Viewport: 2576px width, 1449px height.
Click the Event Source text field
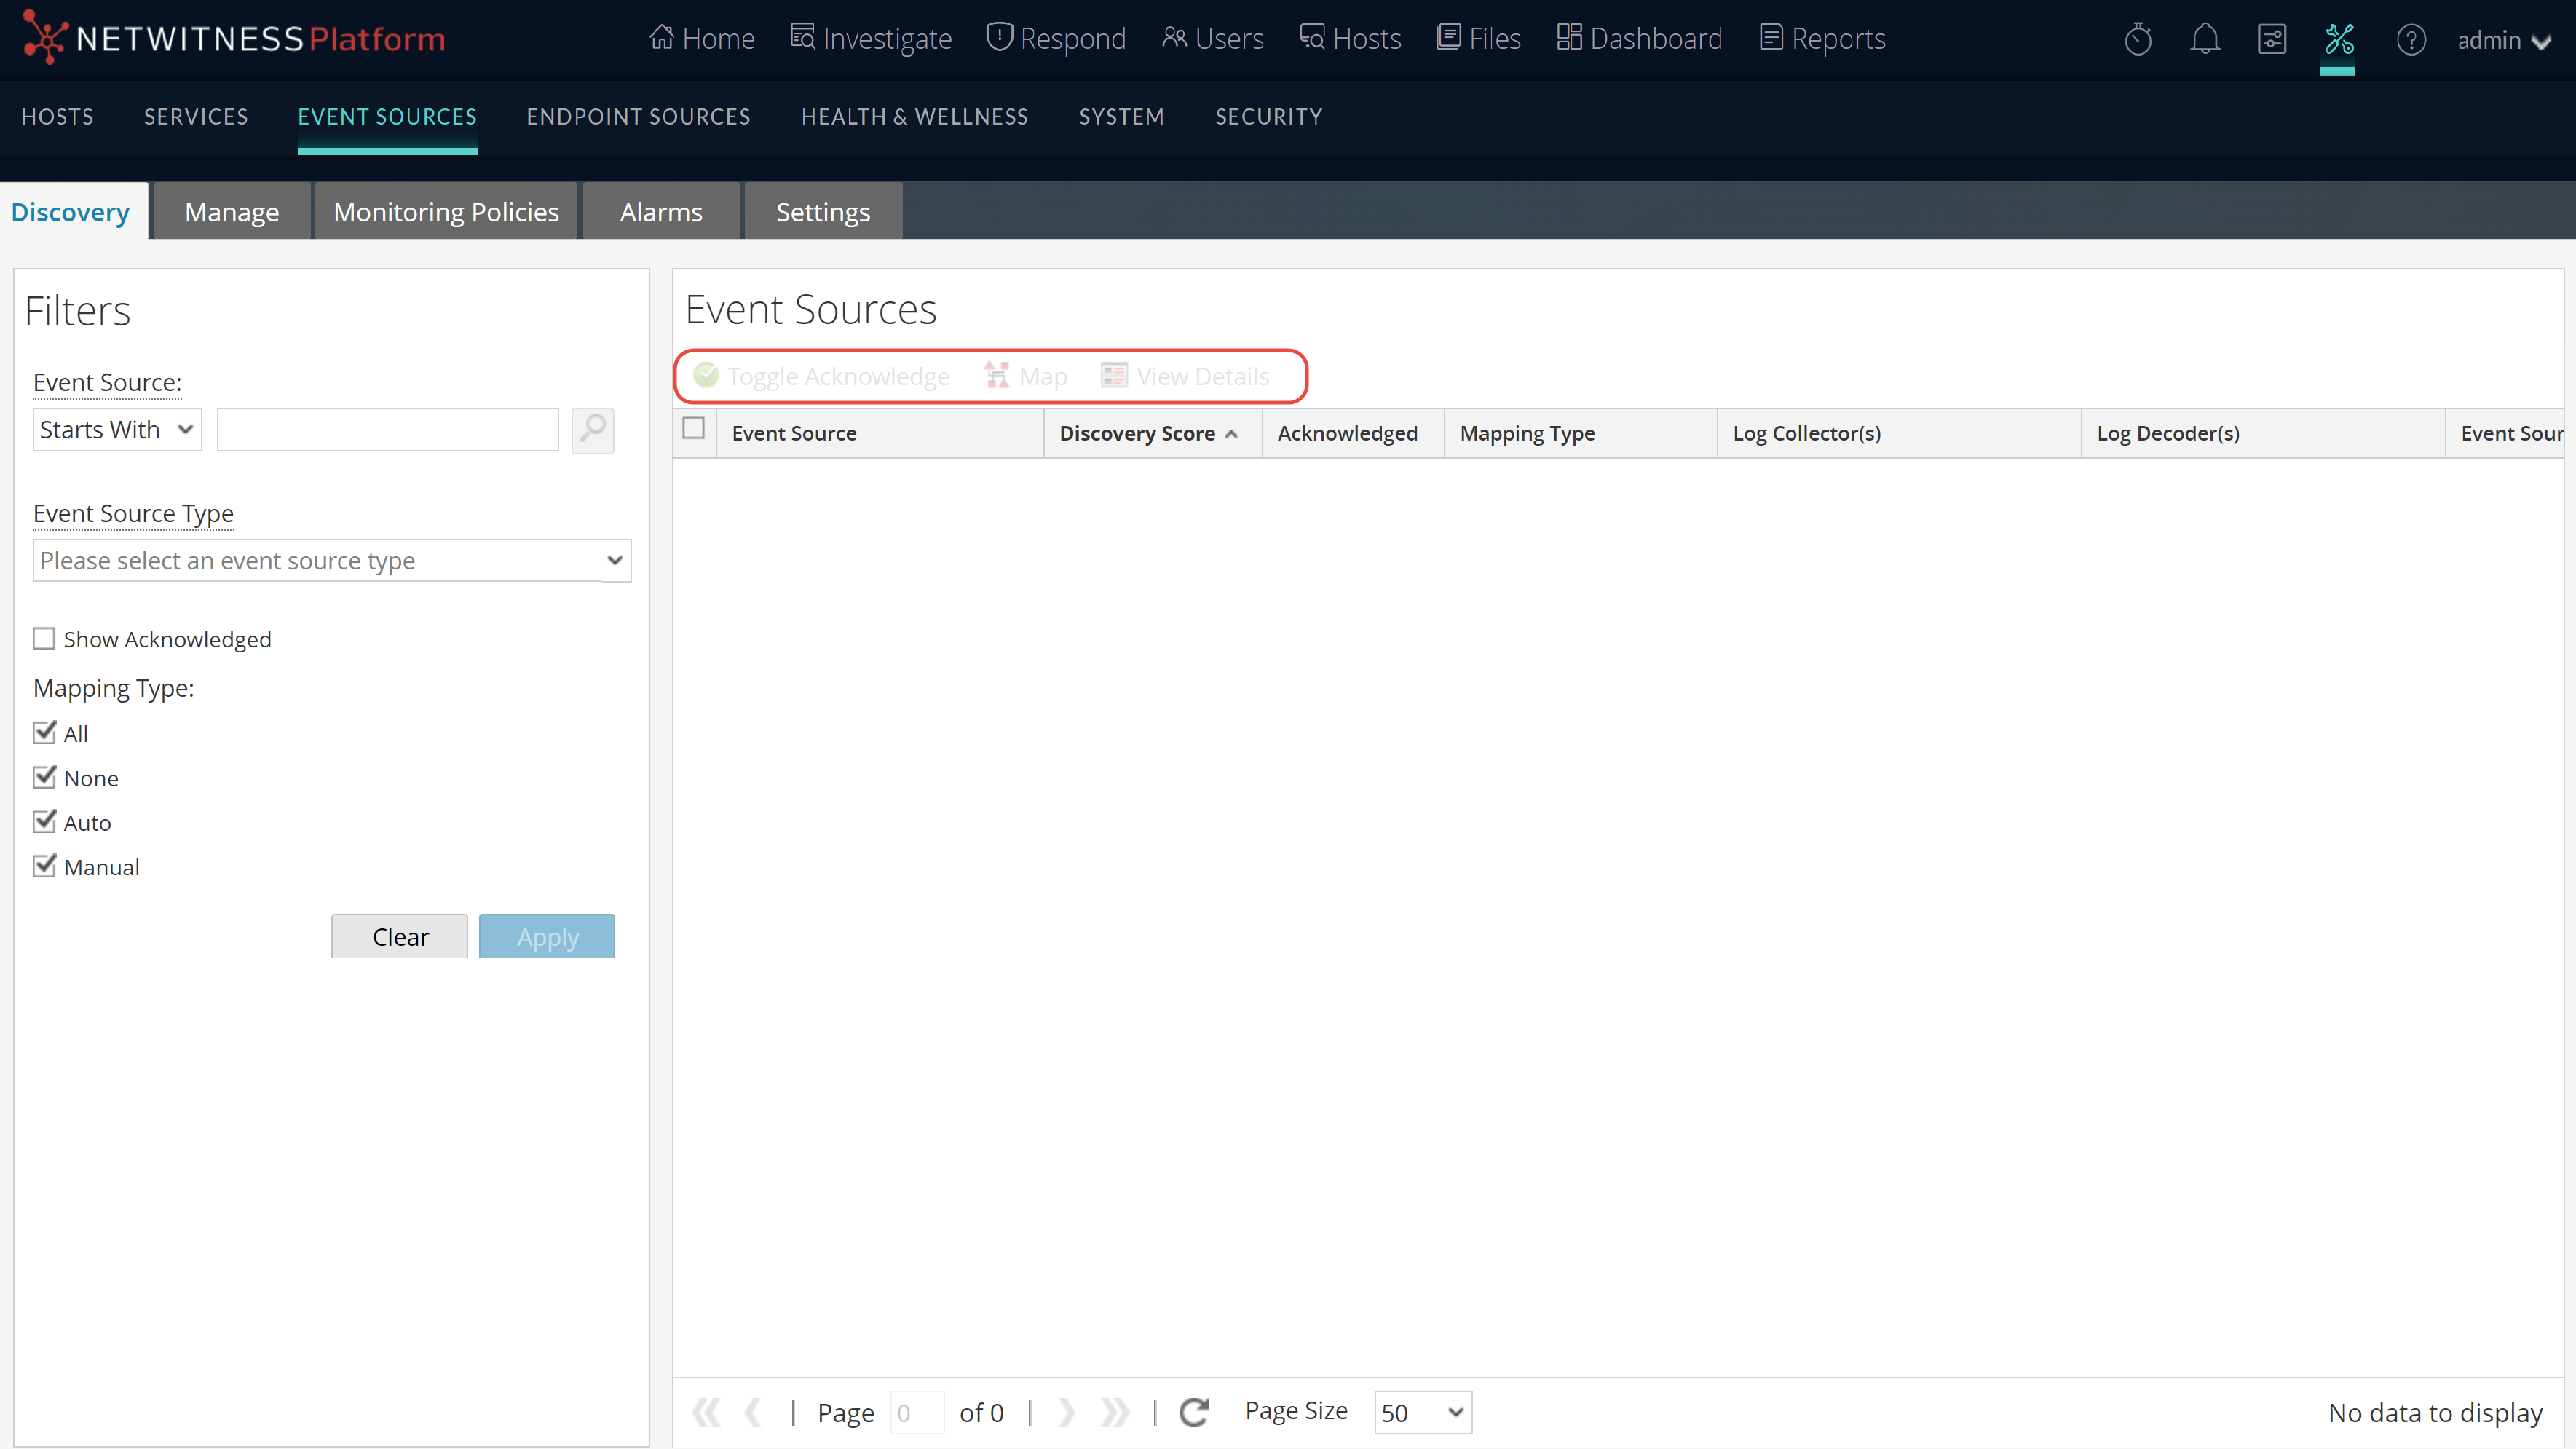[387, 430]
